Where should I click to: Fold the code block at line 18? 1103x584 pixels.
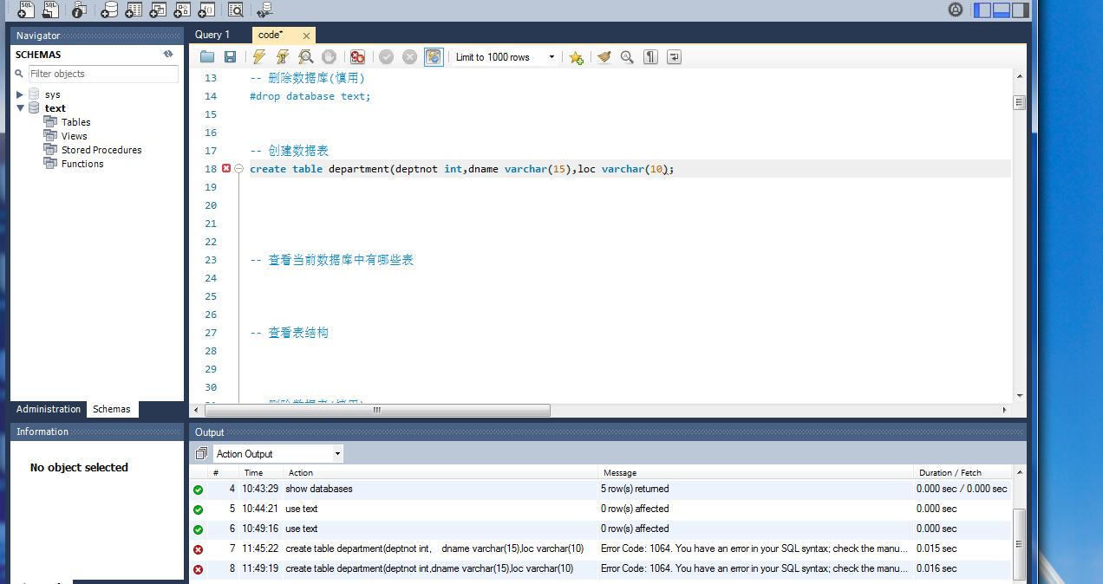[x=239, y=169]
